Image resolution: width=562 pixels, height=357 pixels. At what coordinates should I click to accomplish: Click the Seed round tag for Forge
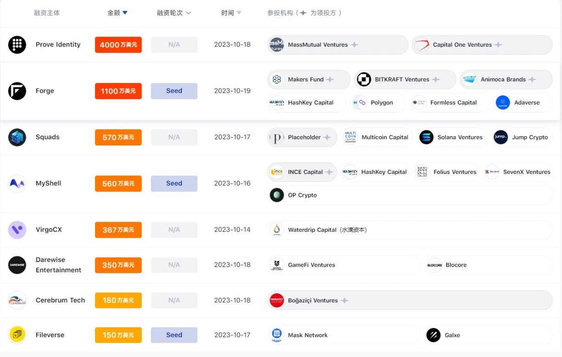click(174, 91)
